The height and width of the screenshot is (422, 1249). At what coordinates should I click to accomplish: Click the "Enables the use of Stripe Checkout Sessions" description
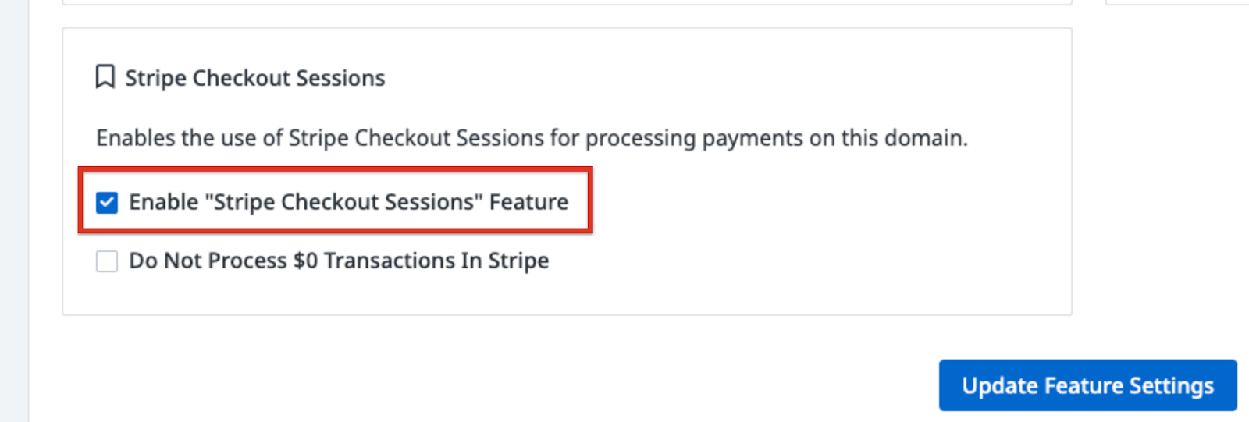click(x=531, y=138)
